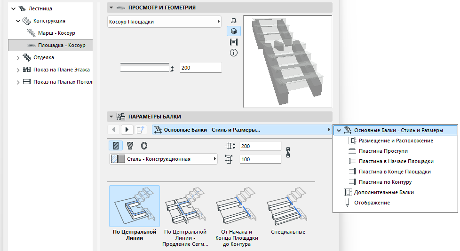Click beam height dimension icon
The width and height of the screenshot is (460, 251).
click(229, 159)
